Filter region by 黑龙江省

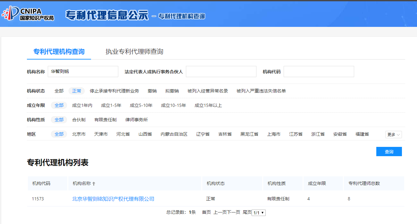tap(249, 134)
